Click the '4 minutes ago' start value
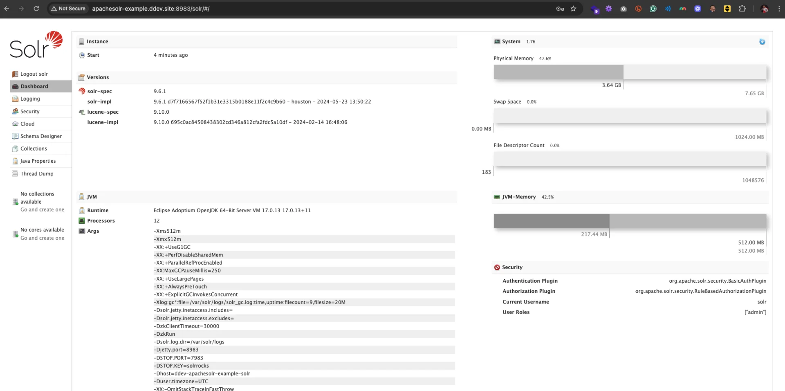This screenshot has width=785, height=391. 171,55
